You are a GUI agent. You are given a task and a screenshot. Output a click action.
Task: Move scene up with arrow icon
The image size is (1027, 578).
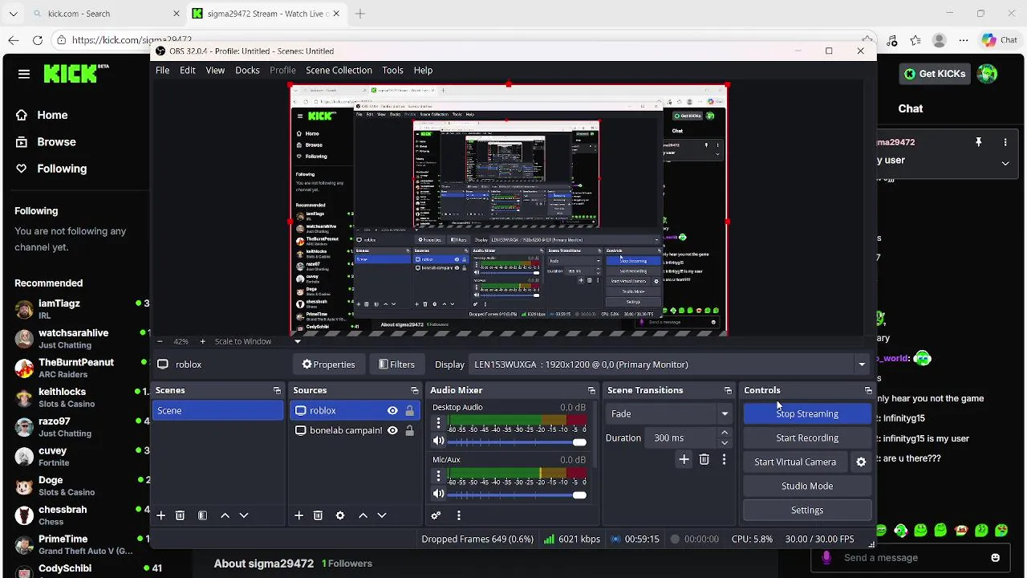(x=225, y=515)
